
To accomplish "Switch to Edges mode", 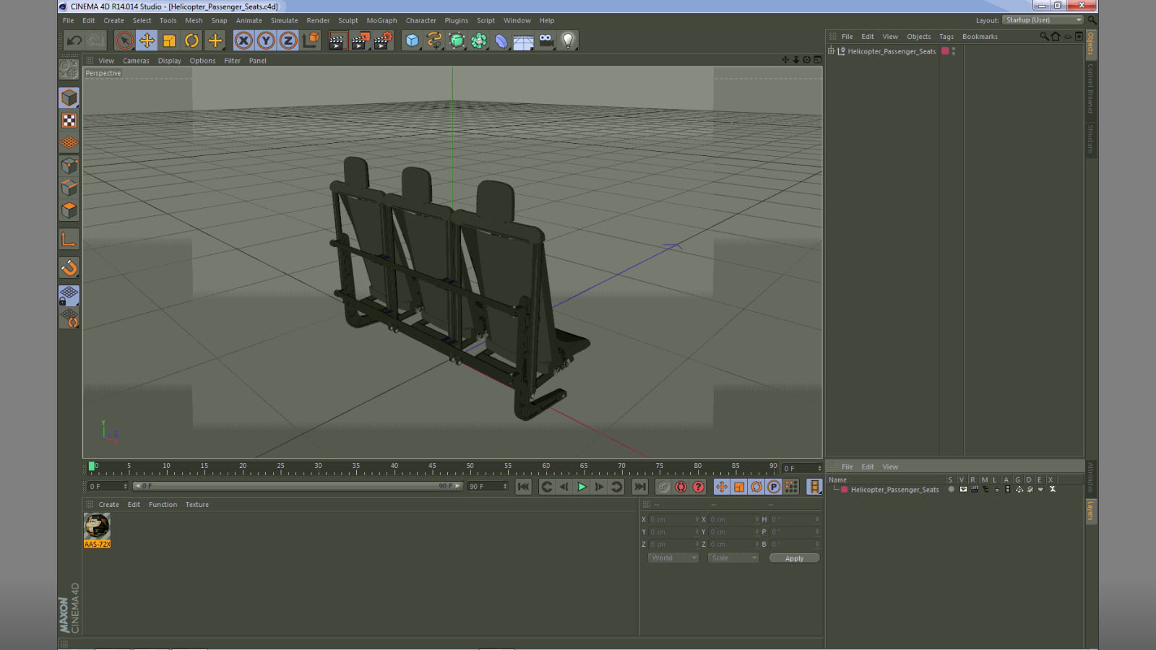I will click(x=69, y=188).
